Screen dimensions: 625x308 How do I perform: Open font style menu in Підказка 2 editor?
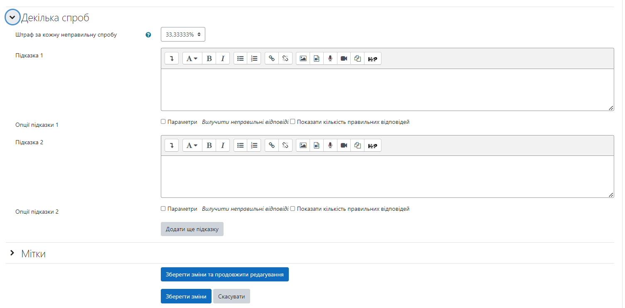point(192,145)
